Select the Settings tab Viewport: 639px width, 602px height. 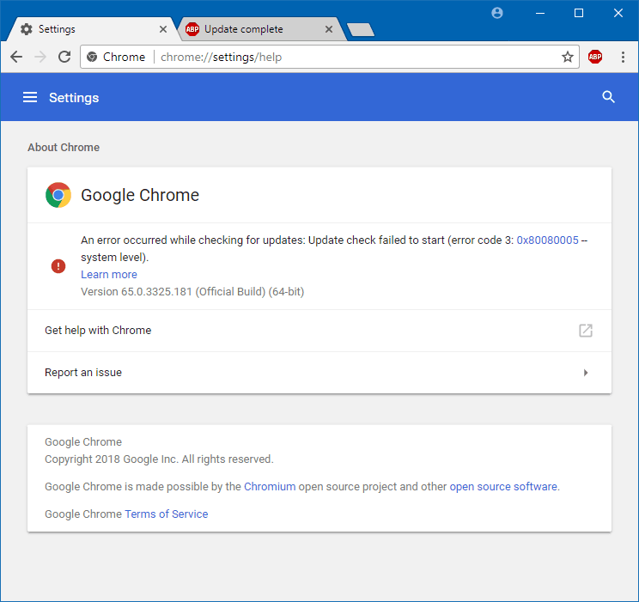[87, 29]
